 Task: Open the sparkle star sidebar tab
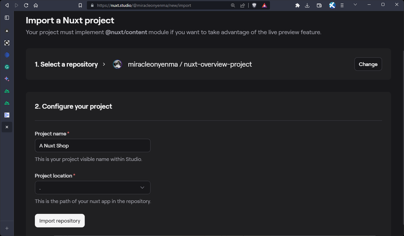tap(7, 79)
